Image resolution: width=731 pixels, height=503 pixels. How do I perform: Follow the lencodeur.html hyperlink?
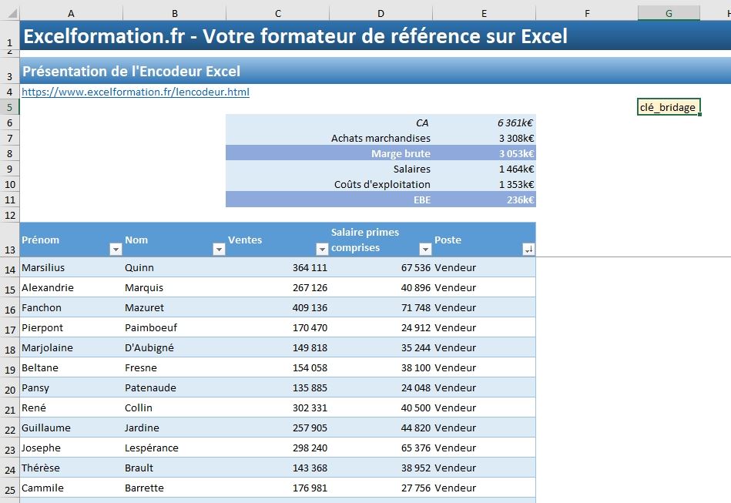point(135,92)
